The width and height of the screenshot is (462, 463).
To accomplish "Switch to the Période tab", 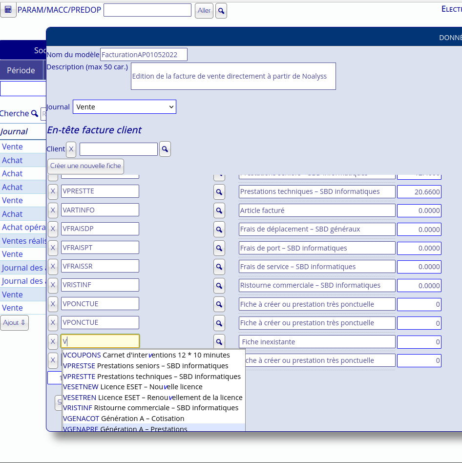I will click(21, 70).
